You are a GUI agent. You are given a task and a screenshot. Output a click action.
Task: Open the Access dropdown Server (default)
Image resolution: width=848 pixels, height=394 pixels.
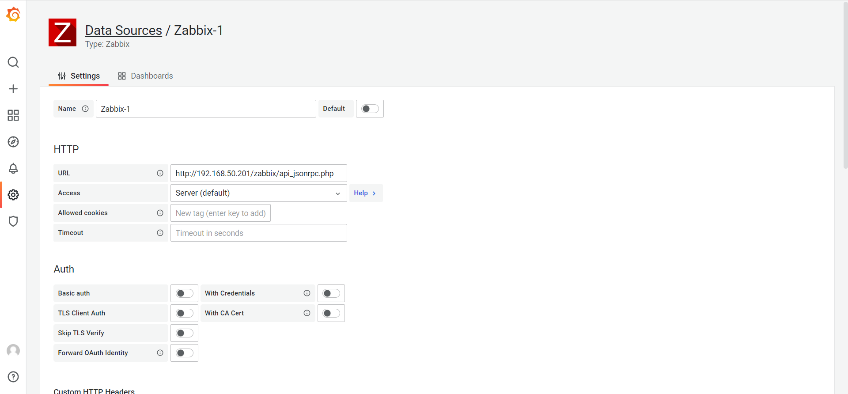tap(258, 193)
